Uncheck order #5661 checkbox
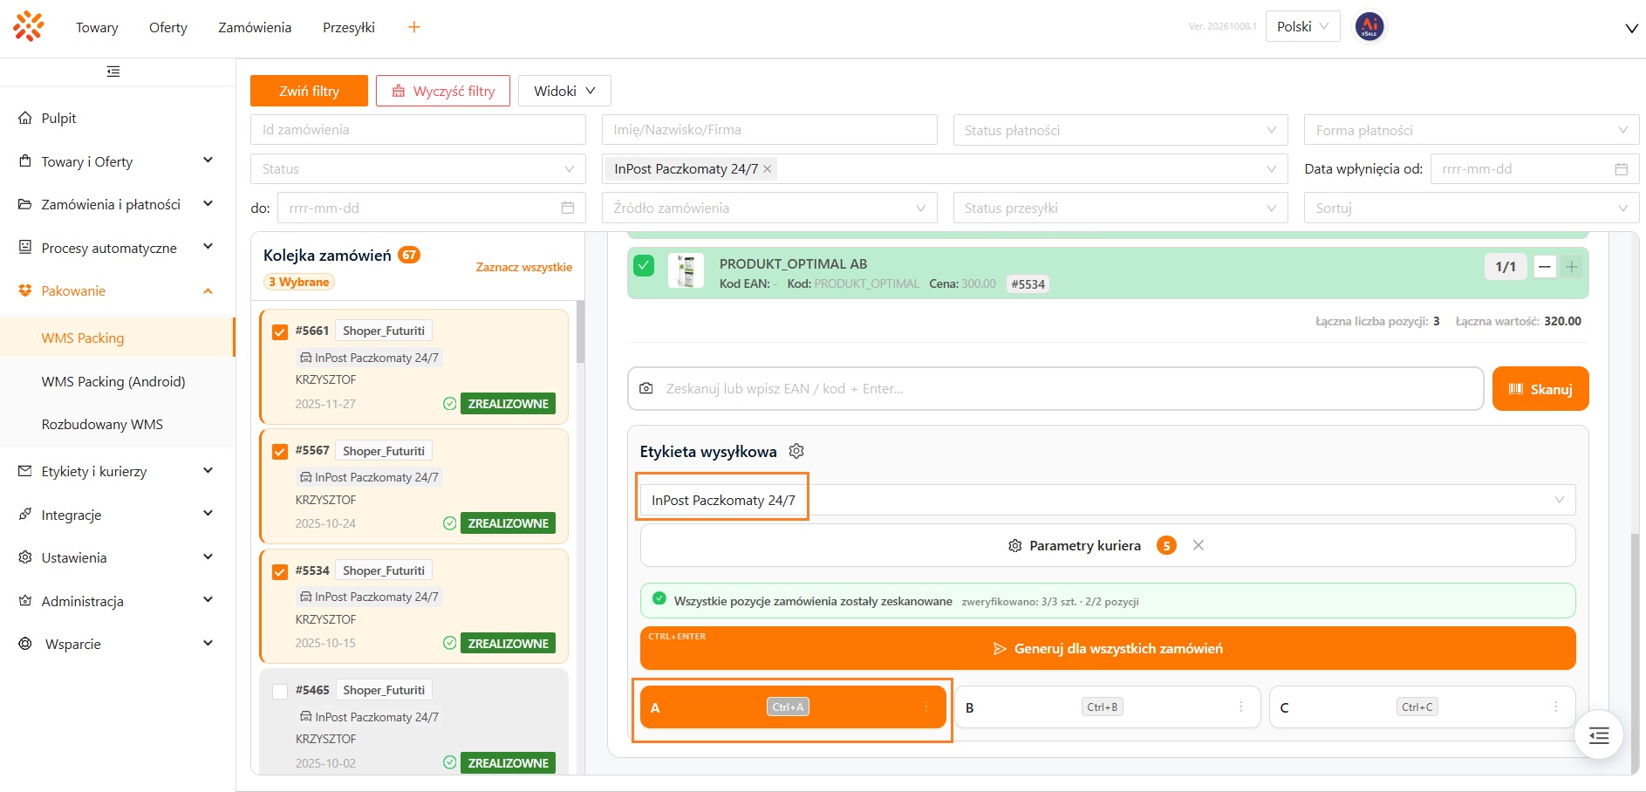Image resolution: width=1646 pixels, height=792 pixels. tap(280, 331)
